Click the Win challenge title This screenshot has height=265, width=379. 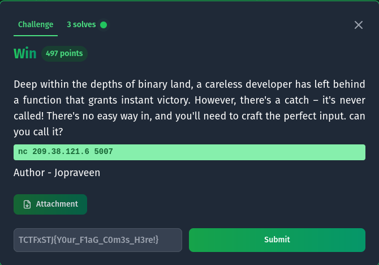pos(25,54)
